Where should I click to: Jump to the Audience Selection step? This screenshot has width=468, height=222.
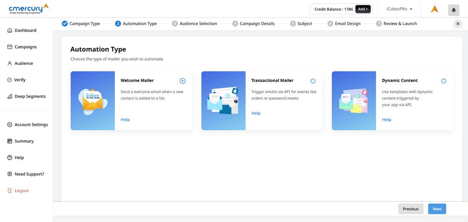point(194,24)
